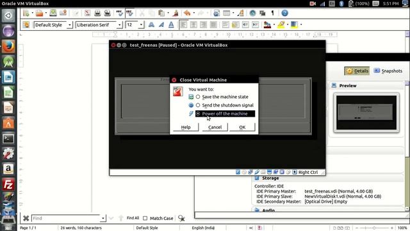Image resolution: width=410 pixels, height=231 pixels.
Task: Click the Open file folder icon
Action: 39,13
